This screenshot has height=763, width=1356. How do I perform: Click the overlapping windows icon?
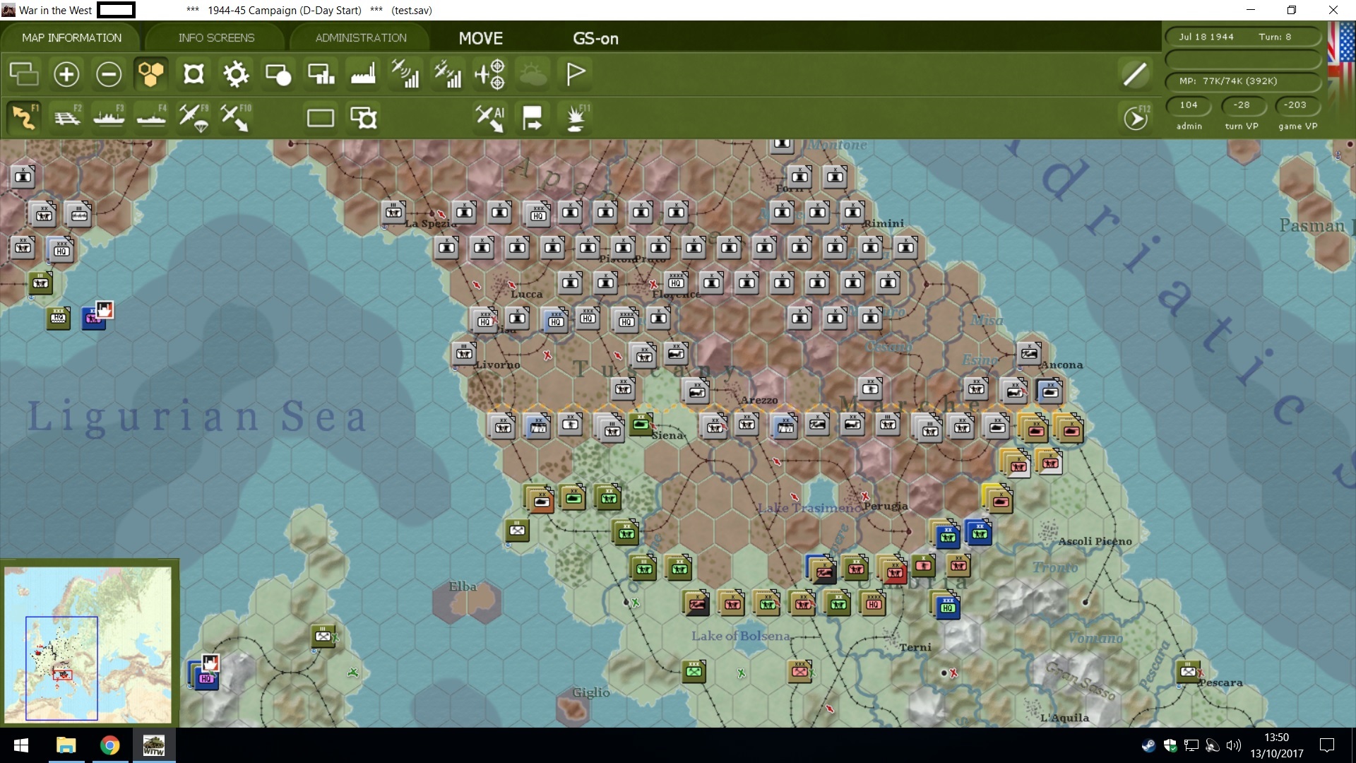point(24,74)
